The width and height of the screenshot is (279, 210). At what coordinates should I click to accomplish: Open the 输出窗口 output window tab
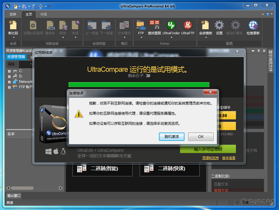pyautogui.click(x=14, y=196)
